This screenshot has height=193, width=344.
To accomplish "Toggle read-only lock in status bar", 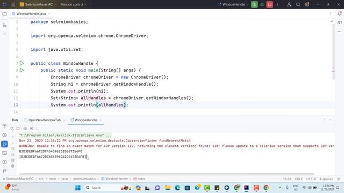I will 339,179.
